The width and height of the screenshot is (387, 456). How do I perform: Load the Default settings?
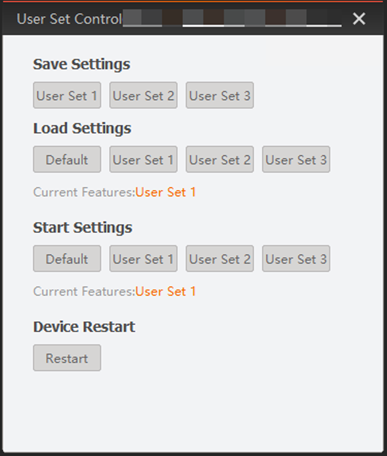pyautogui.click(x=67, y=160)
